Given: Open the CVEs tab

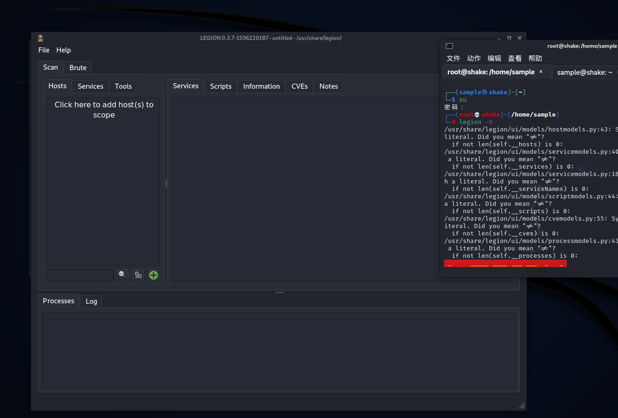Looking at the screenshot, I should tap(300, 86).
